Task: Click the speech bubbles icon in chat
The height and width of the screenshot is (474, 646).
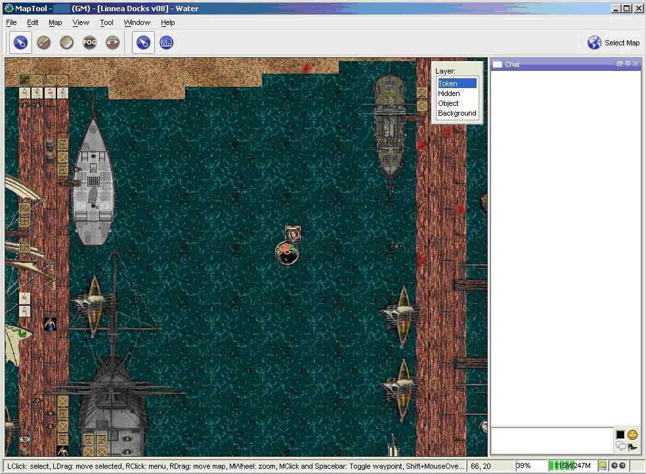Action: [x=620, y=447]
